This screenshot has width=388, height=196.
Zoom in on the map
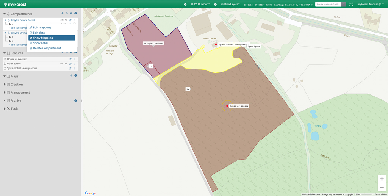[x=382, y=179]
